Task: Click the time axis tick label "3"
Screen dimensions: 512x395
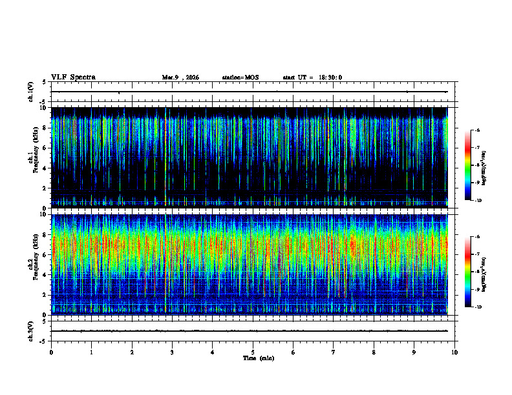Action: [172, 352]
